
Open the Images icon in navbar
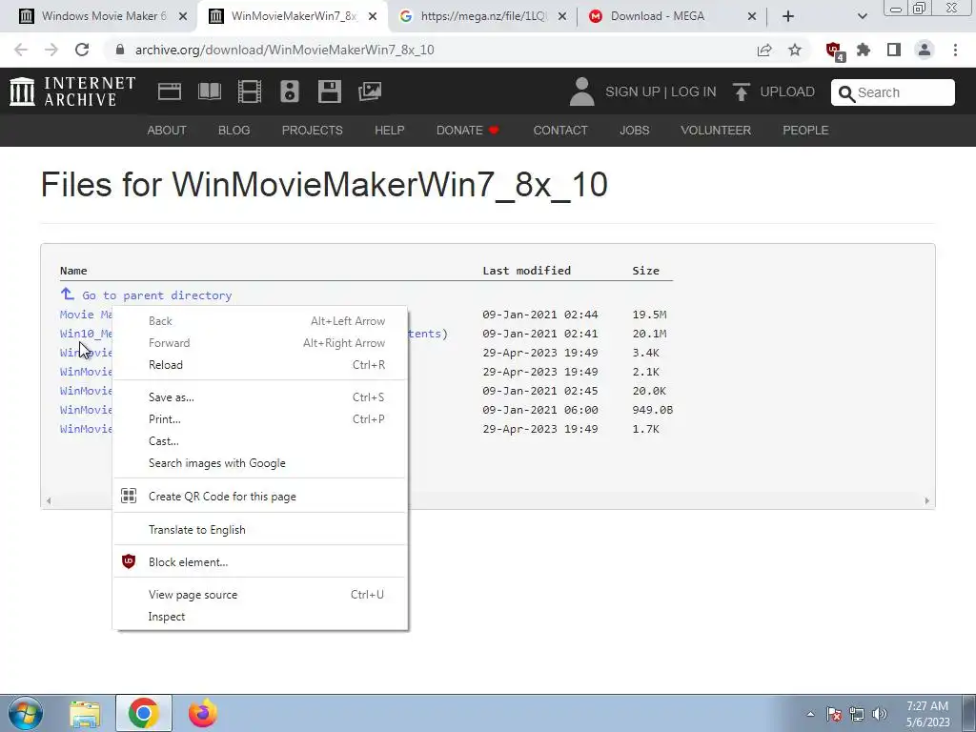pyautogui.click(x=370, y=91)
